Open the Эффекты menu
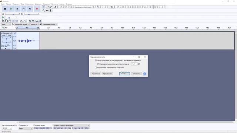 (54, 4)
